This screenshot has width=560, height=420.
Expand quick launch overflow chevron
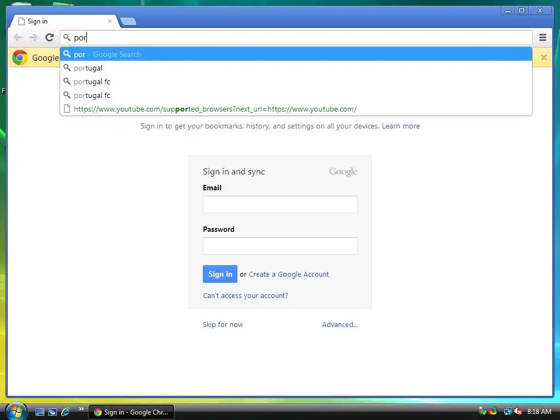pyautogui.click(x=81, y=409)
